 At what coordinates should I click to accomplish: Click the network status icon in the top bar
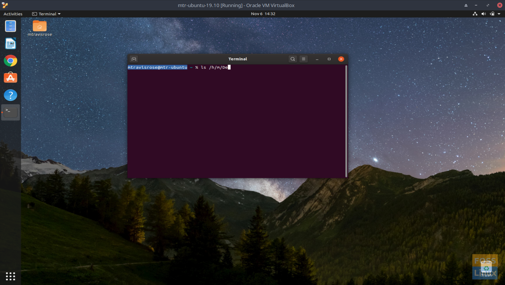click(475, 14)
